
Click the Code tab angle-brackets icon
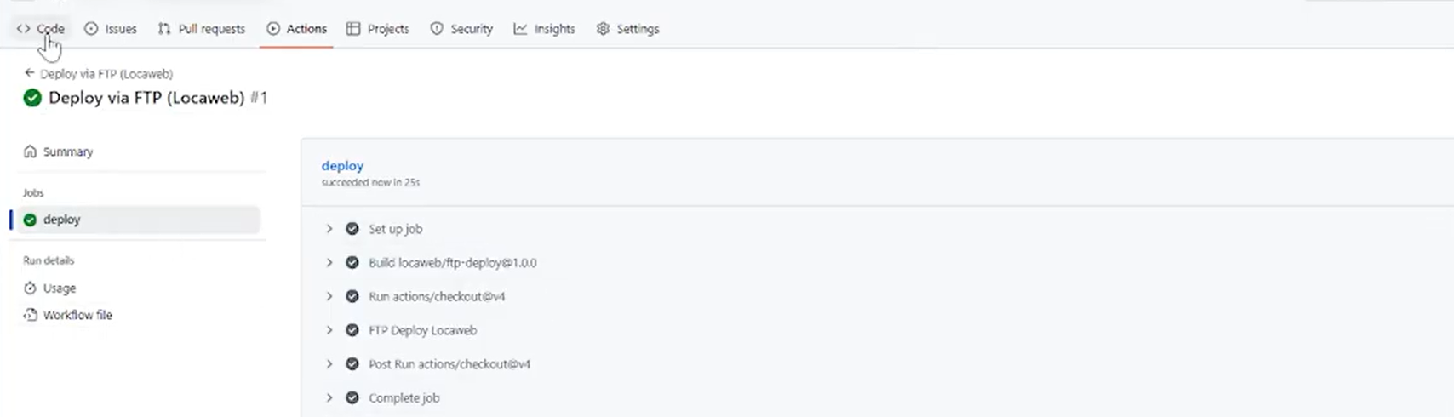(x=23, y=29)
